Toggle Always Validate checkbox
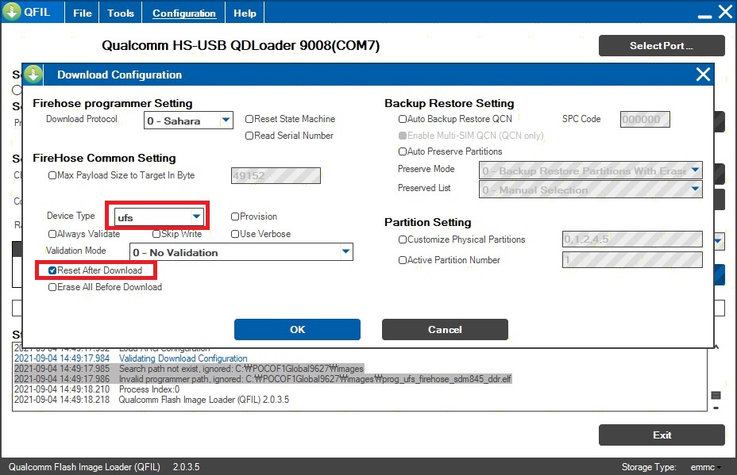The image size is (737, 475). [52, 234]
